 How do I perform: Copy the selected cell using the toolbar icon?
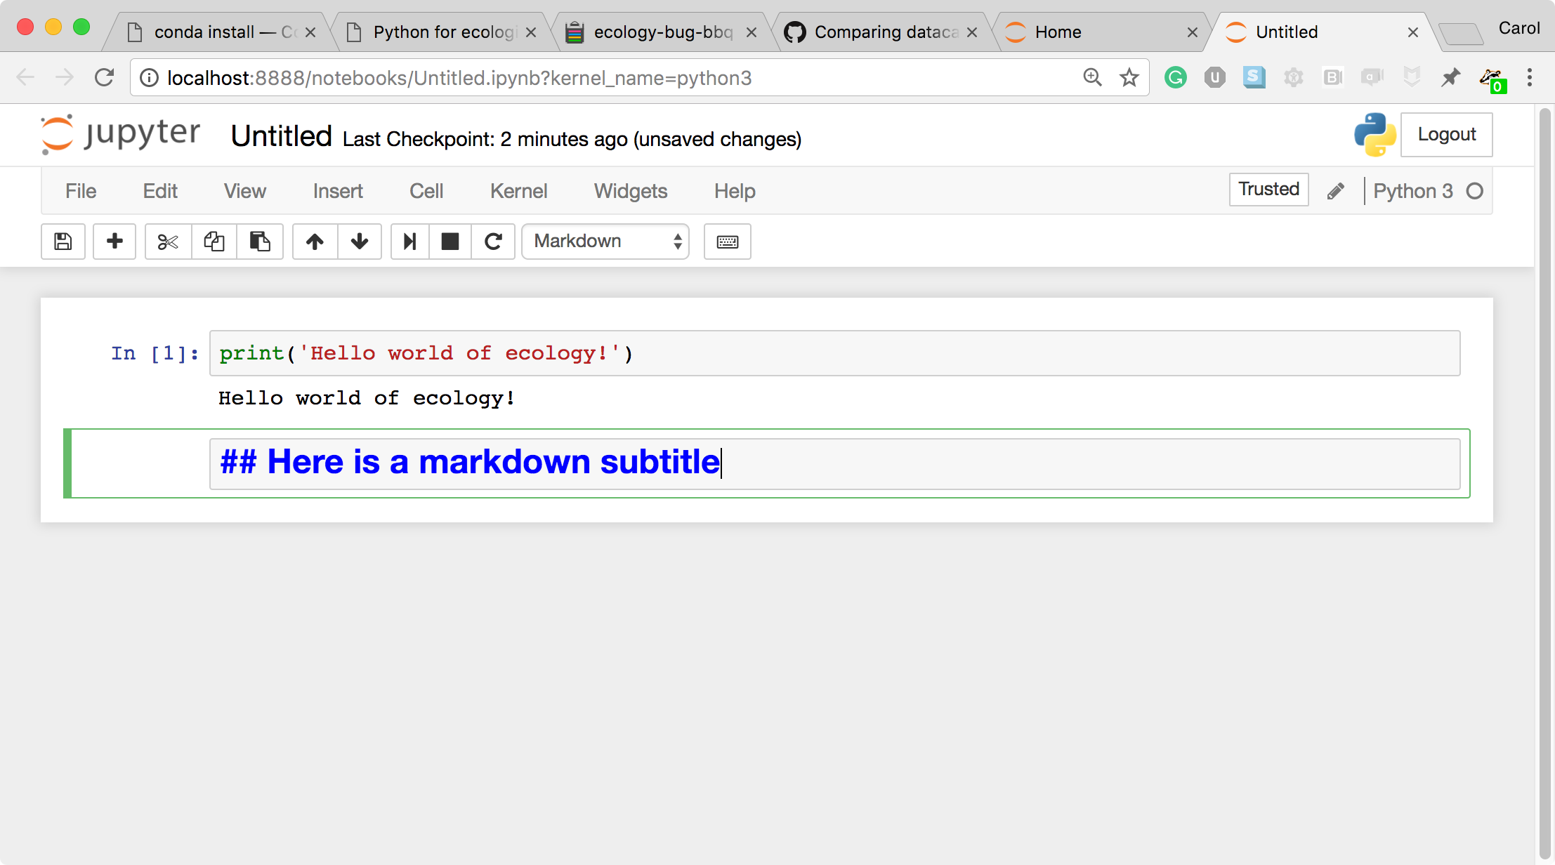pos(214,242)
